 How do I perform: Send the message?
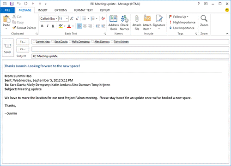coord(8,48)
